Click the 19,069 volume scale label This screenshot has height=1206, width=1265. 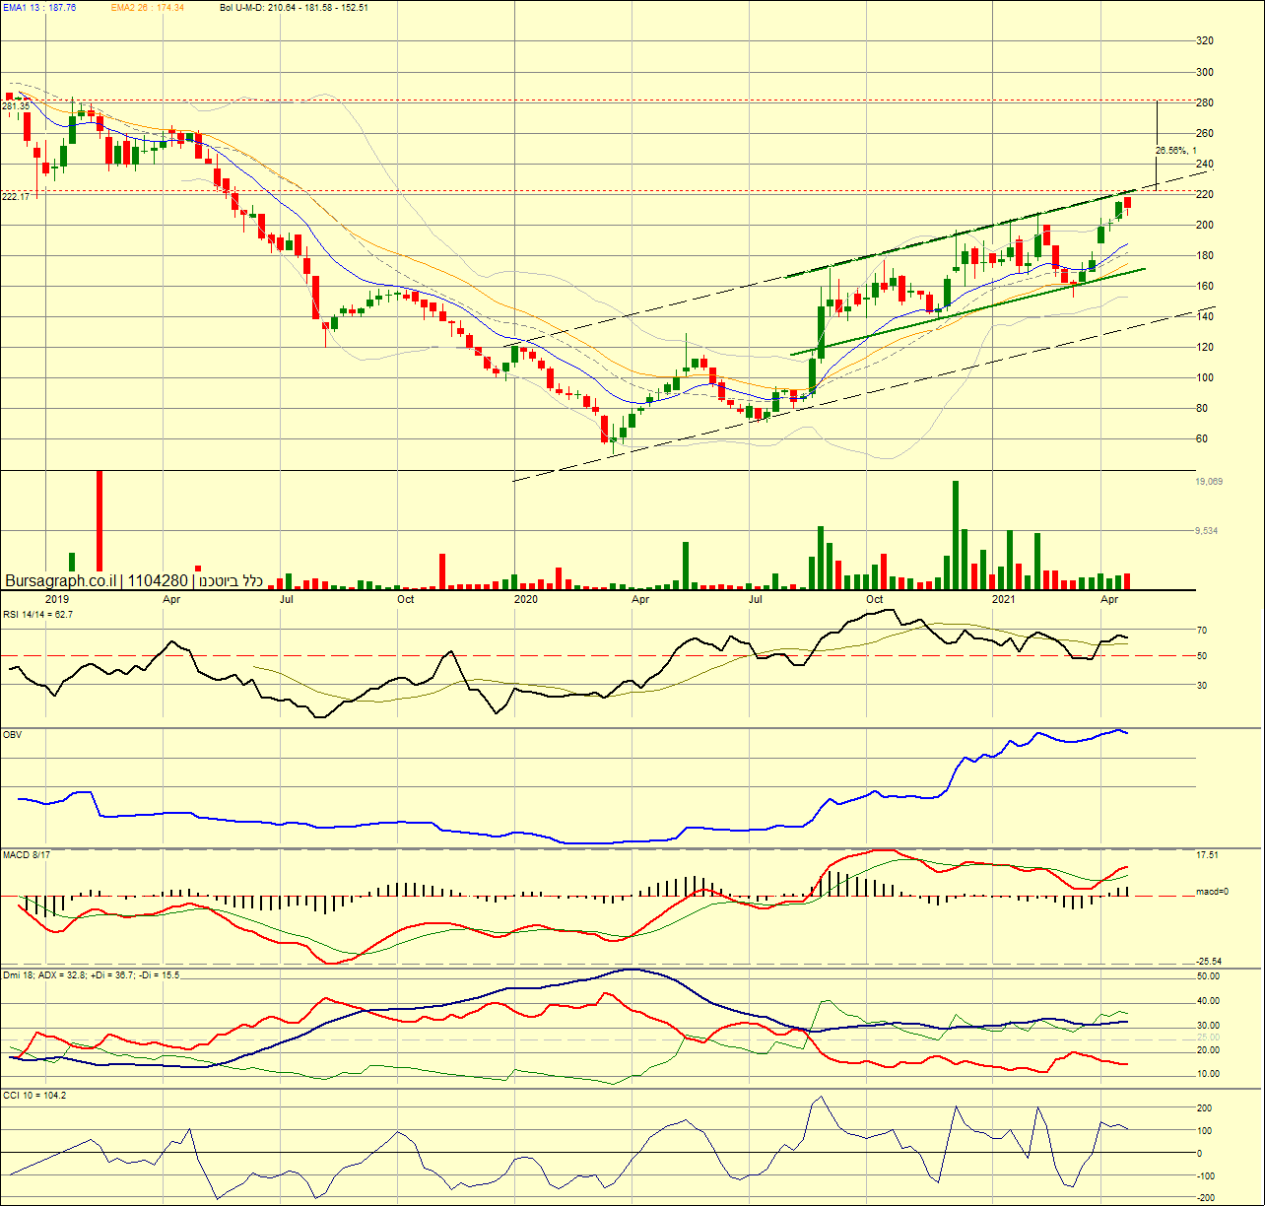click(1208, 482)
